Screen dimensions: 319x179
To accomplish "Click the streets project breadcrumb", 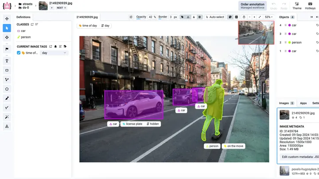I will [25, 4].
